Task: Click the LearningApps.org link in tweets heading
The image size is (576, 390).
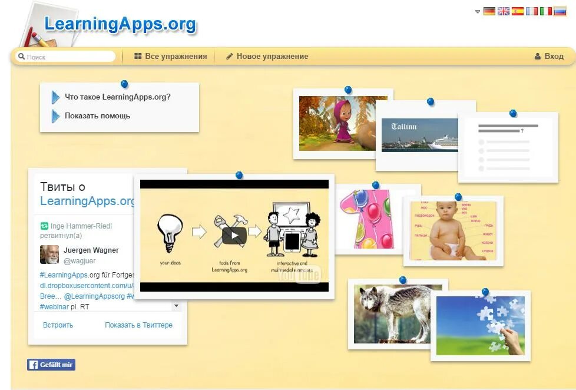Action: [x=87, y=201]
